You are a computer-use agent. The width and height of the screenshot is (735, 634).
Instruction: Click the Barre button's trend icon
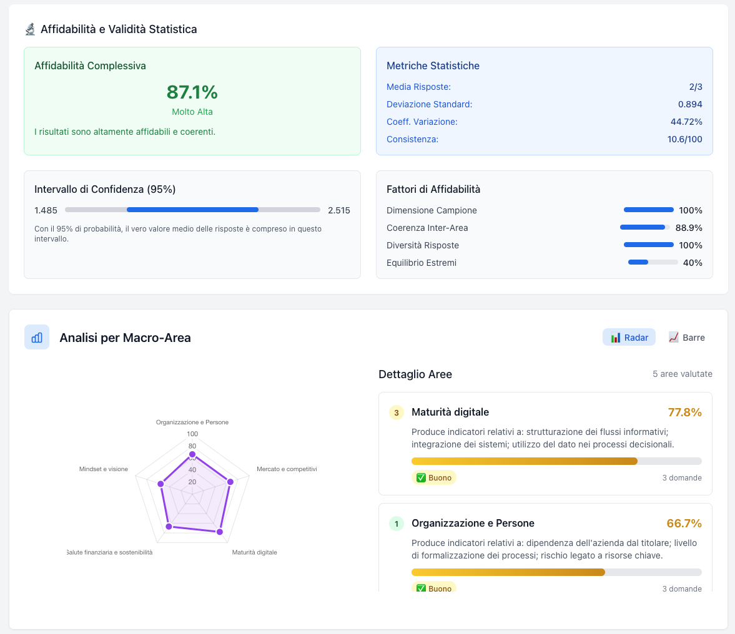point(674,337)
